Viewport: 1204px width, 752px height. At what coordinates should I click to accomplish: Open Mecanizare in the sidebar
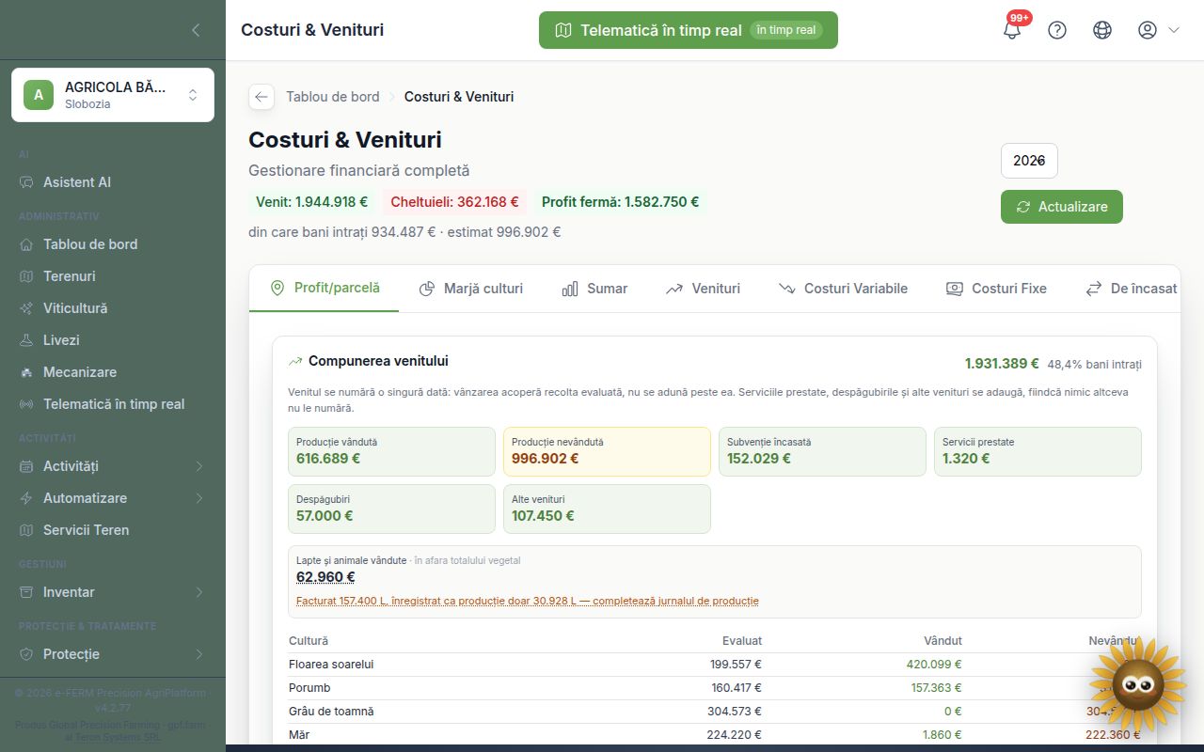click(113, 372)
